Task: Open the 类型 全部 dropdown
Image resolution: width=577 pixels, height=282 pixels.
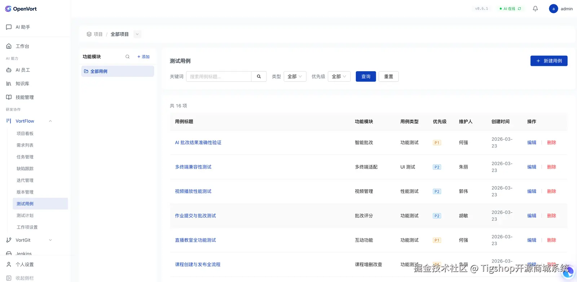Action: [295, 76]
